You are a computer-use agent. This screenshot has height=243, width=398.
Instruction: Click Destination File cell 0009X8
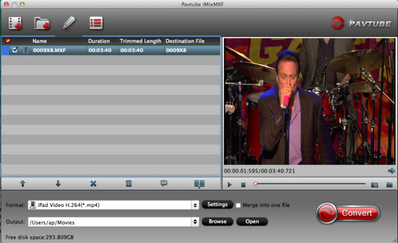coord(176,50)
